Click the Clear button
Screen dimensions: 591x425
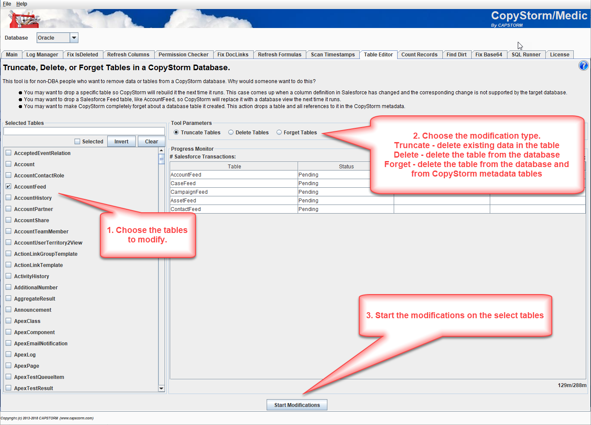pos(151,142)
